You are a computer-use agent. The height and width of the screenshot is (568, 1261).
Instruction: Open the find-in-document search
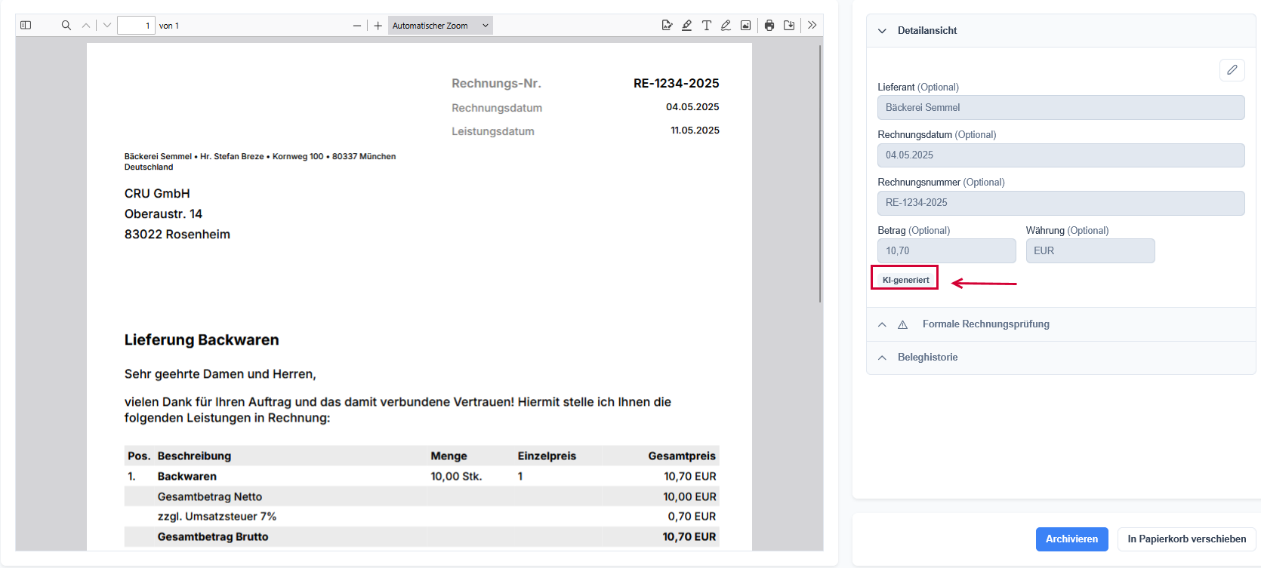(66, 26)
